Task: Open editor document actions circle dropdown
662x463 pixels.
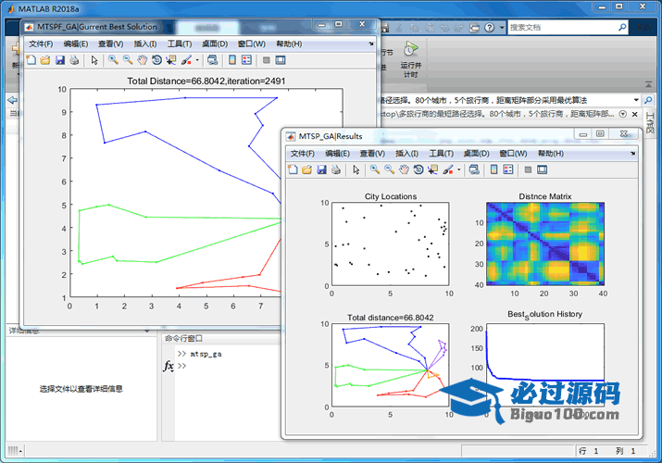Action: click(x=623, y=114)
